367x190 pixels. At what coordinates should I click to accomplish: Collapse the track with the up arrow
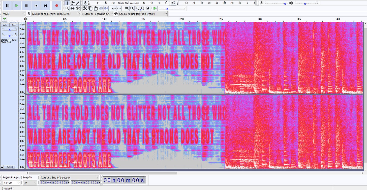pyautogui.click(x=2, y=167)
